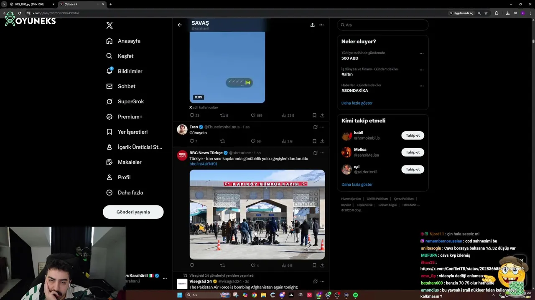Screen dimensions: 535x300
Task: Bookmark the video post
Action: [x=314, y=115]
